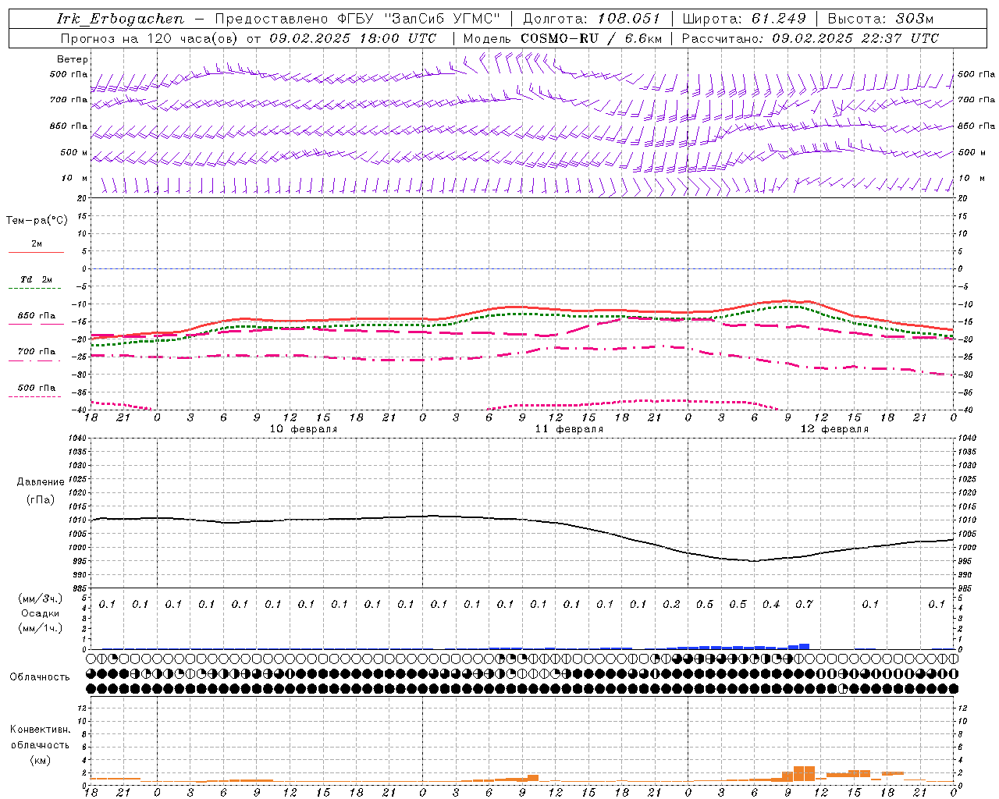The image size is (999, 799).
Task: Click the Осадки precipitation label
Action: 41,613
